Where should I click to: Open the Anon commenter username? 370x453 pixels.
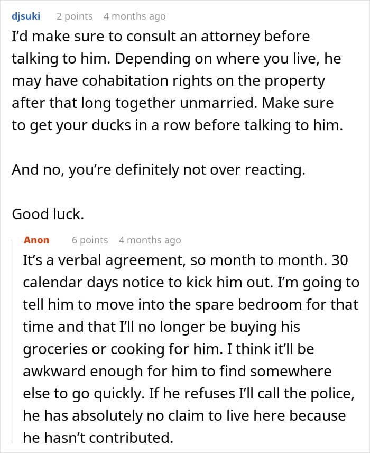tap(36, 240)
